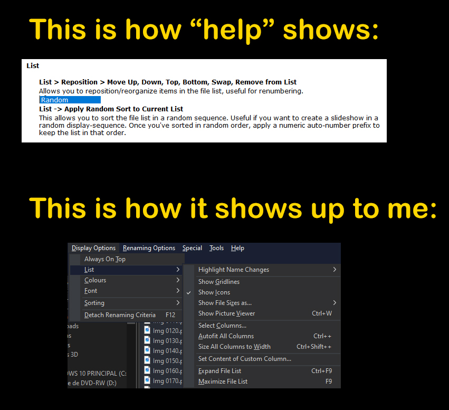Click the Apply Random Sort to Current List heading
The width and height of the screenshot is (449, 410).
(x=111, y=109)
